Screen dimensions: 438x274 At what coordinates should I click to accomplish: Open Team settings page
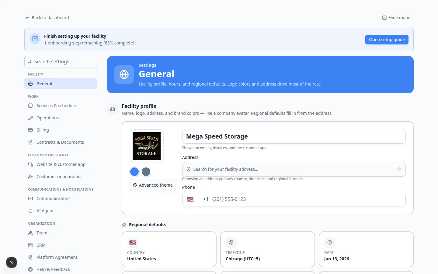pos(61,233)
